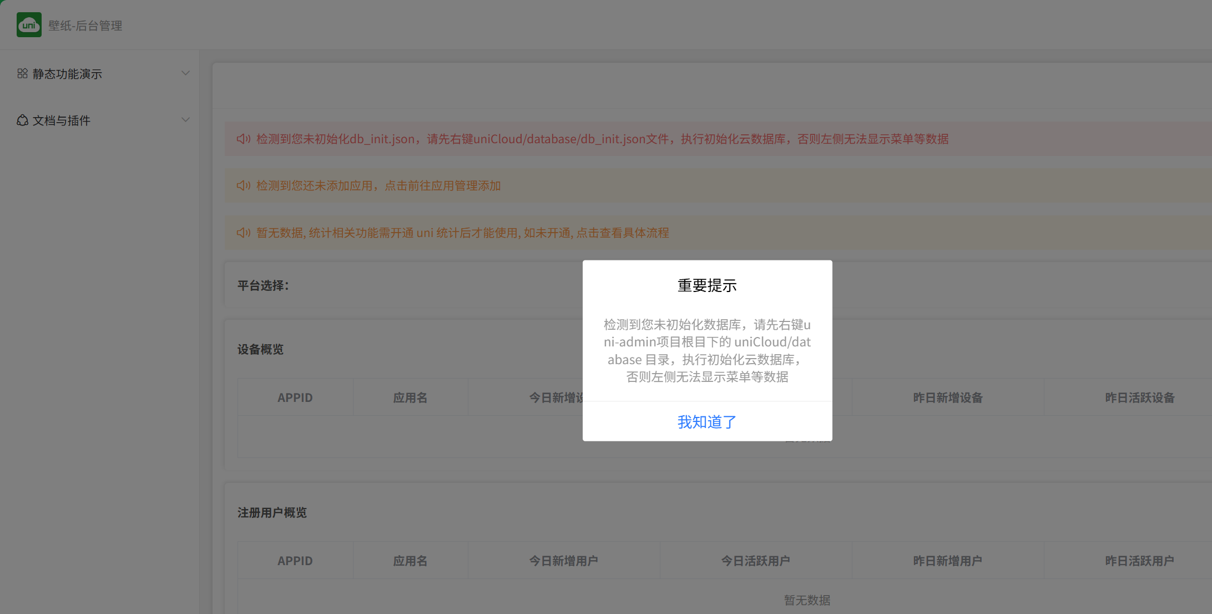Click 暂无数据 in 注册用户概览 table
The image size is (1212, 614).
pos(807,600)
